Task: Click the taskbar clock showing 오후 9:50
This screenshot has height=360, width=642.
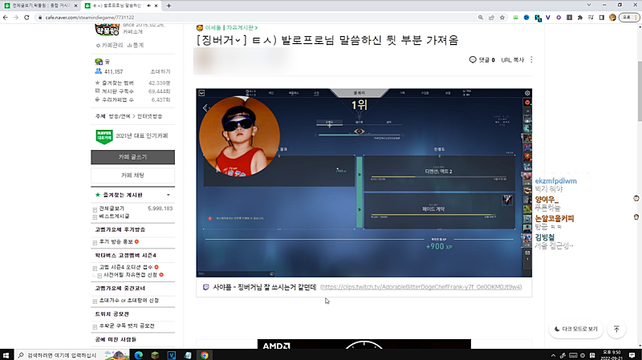Action: tap(612, 355)
